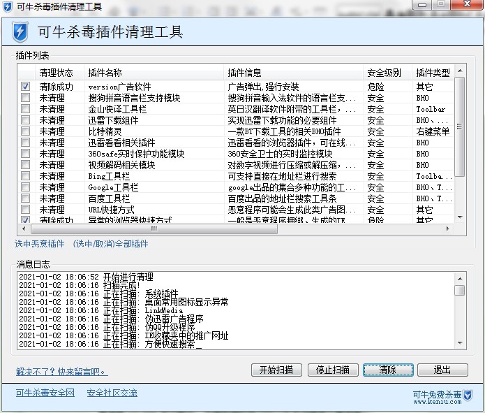Screen dimensions: 485x413
Task: Open the 安全社区交流 link
Action: (x=112, y=393)
